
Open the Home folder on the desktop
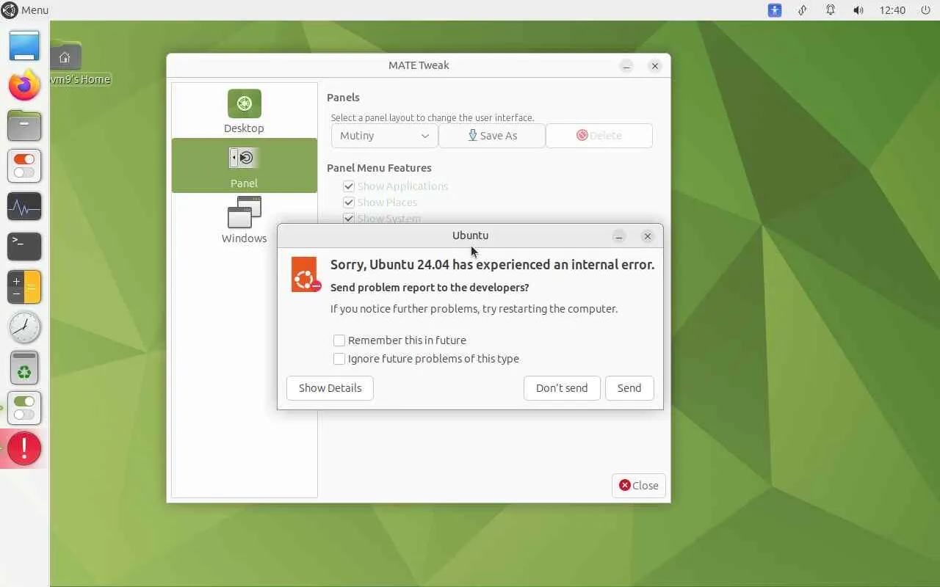point(65,64)
